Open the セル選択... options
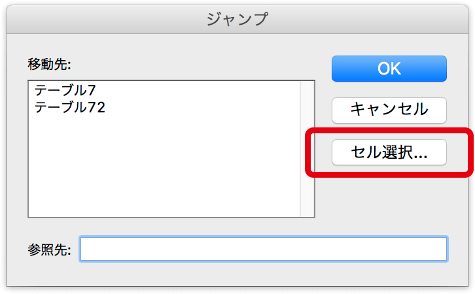The height and width of the screenshot is (294, 475). 389,152
